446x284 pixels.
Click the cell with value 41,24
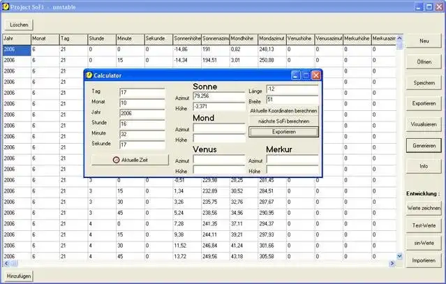pos(244,246)
